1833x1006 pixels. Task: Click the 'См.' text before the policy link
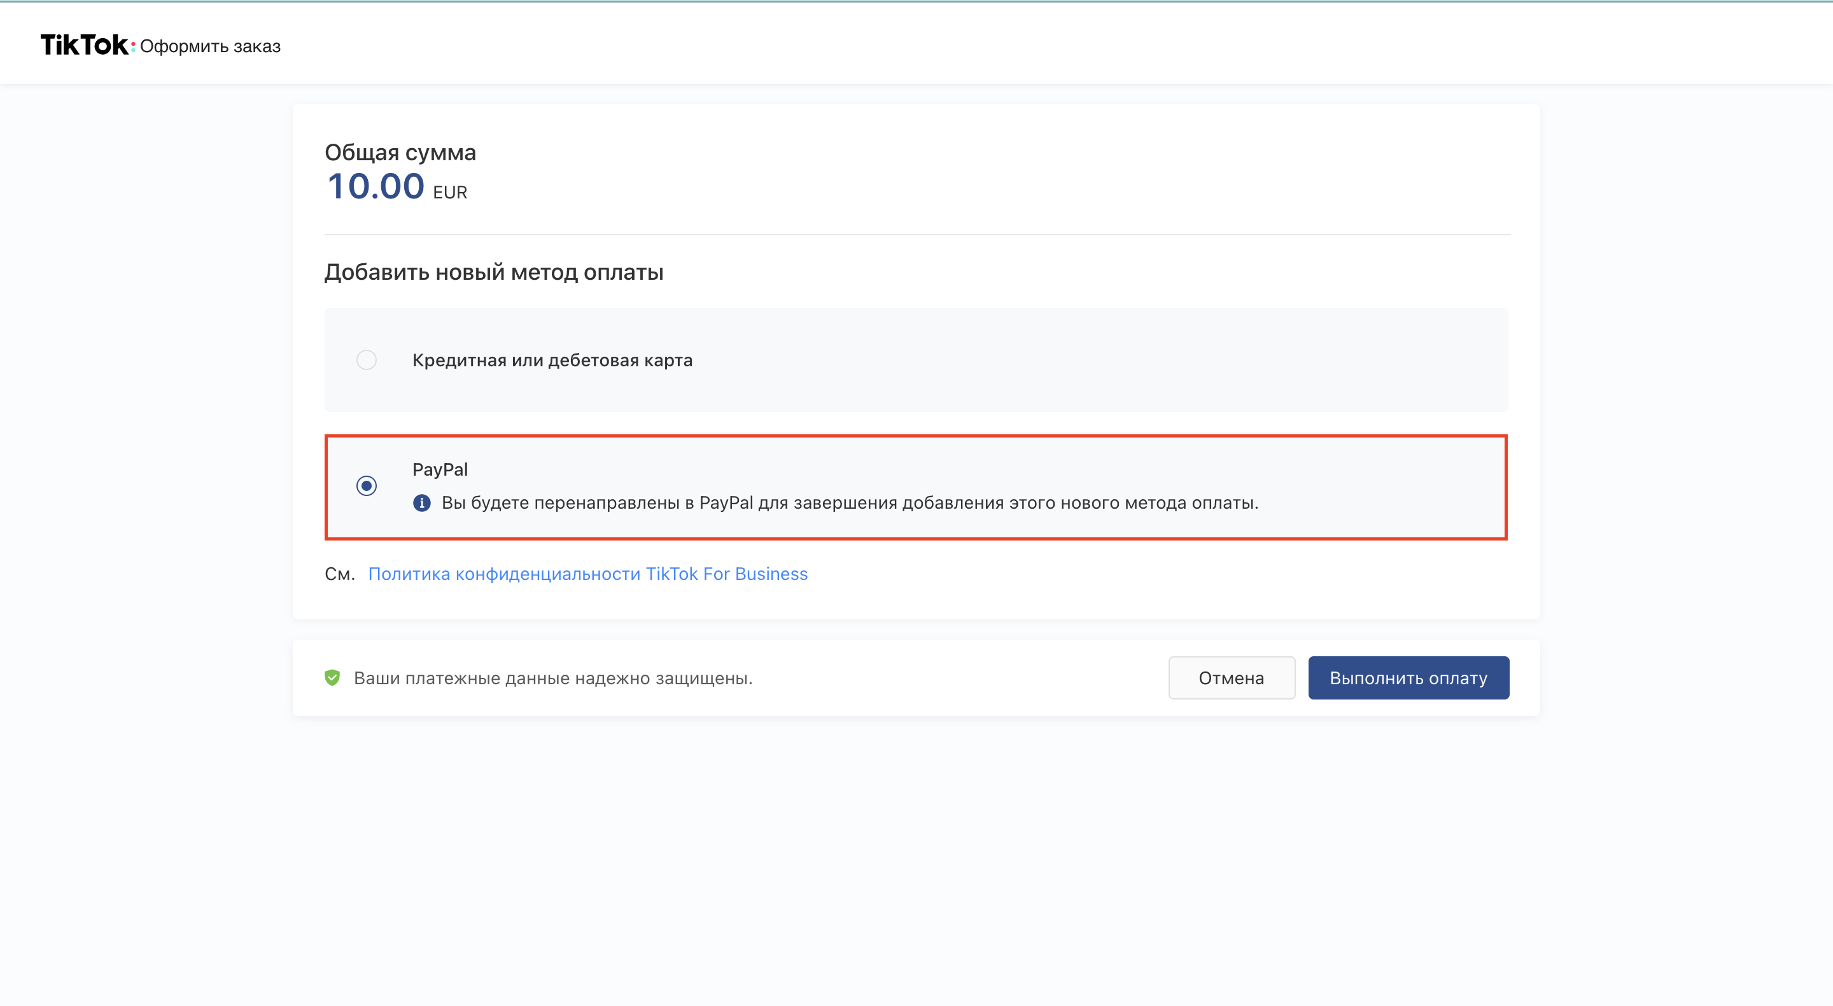click(x=339, y=574)
